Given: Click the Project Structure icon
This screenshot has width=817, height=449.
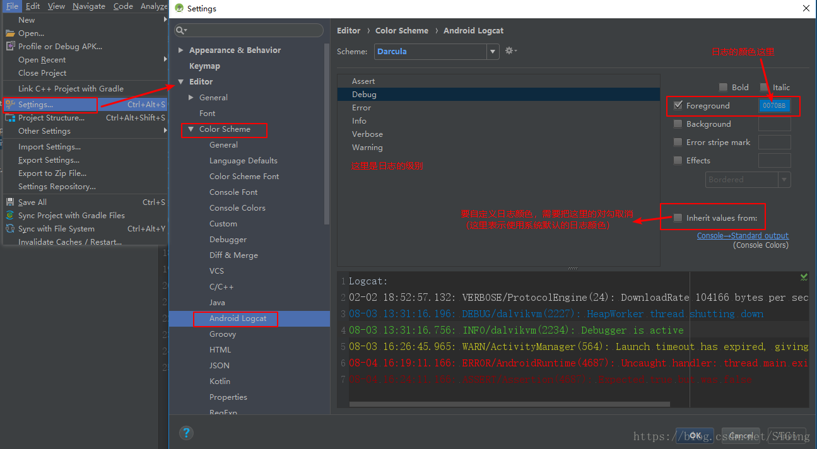Looking at the screenshot, I should pyautogui.click(x=10, y=118).
